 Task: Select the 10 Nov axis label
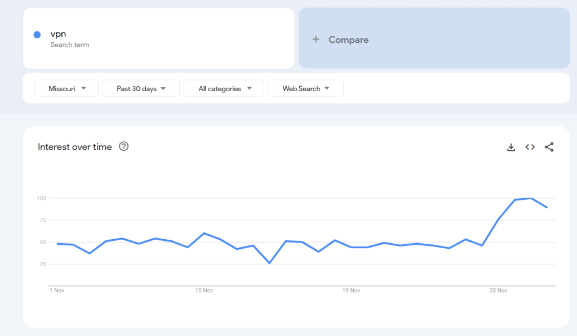point(204,290)
